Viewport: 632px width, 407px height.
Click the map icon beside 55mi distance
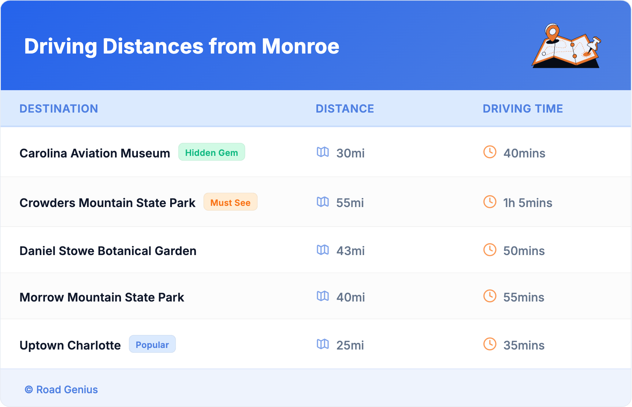323,202
